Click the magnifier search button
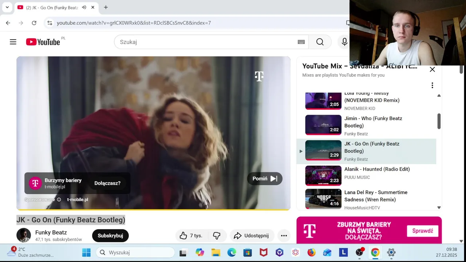This screenshot has width=466, height=262. pos(320,42)
